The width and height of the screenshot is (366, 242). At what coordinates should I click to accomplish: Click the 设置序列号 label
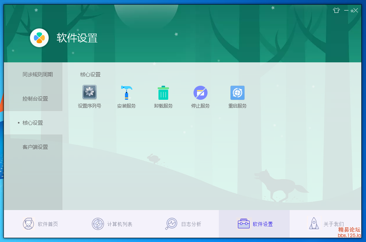(90, 106)
